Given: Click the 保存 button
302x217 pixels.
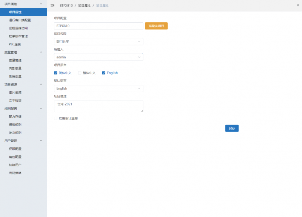Looking at the screenshot, I should tap(232, 128).
